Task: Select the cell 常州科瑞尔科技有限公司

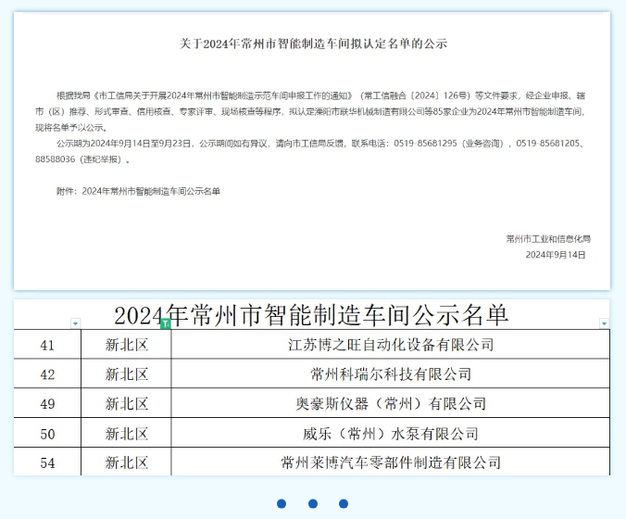Action: pos(390,374)
